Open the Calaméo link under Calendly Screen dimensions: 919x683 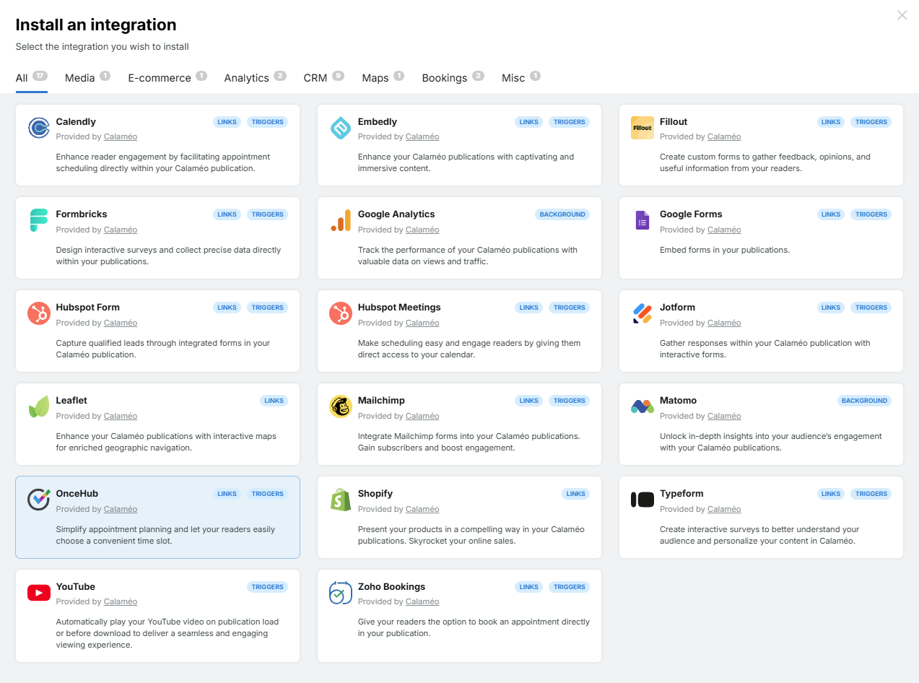(121, 137)
